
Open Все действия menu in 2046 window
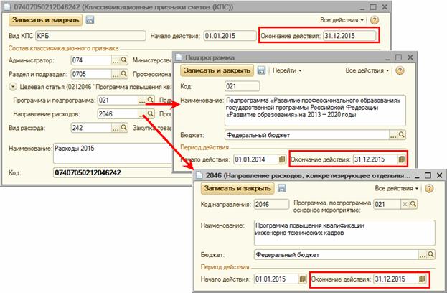[395, 187]
